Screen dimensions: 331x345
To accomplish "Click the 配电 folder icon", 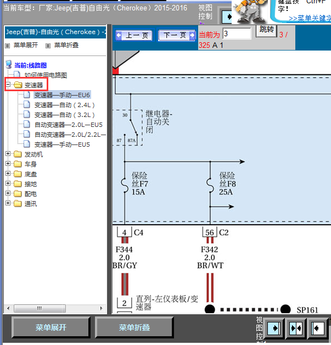I will point(18,193).
